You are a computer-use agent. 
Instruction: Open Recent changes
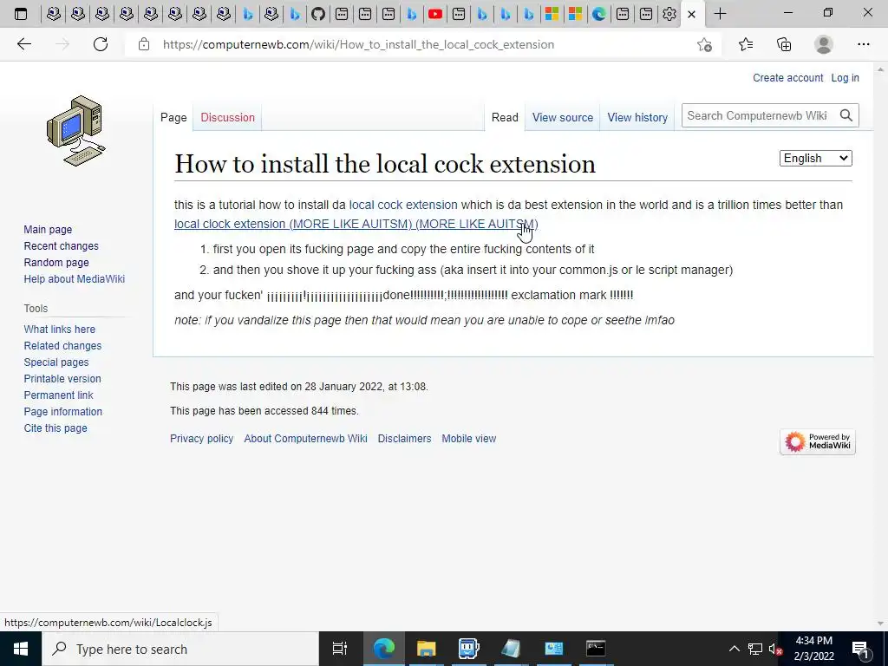point(62,245)
